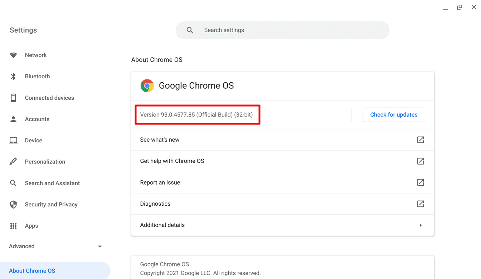Click the Chrome logo next to Google Chrome OS
The width and height of the screenshot is (481, 279).
click(x=147, y=85)
